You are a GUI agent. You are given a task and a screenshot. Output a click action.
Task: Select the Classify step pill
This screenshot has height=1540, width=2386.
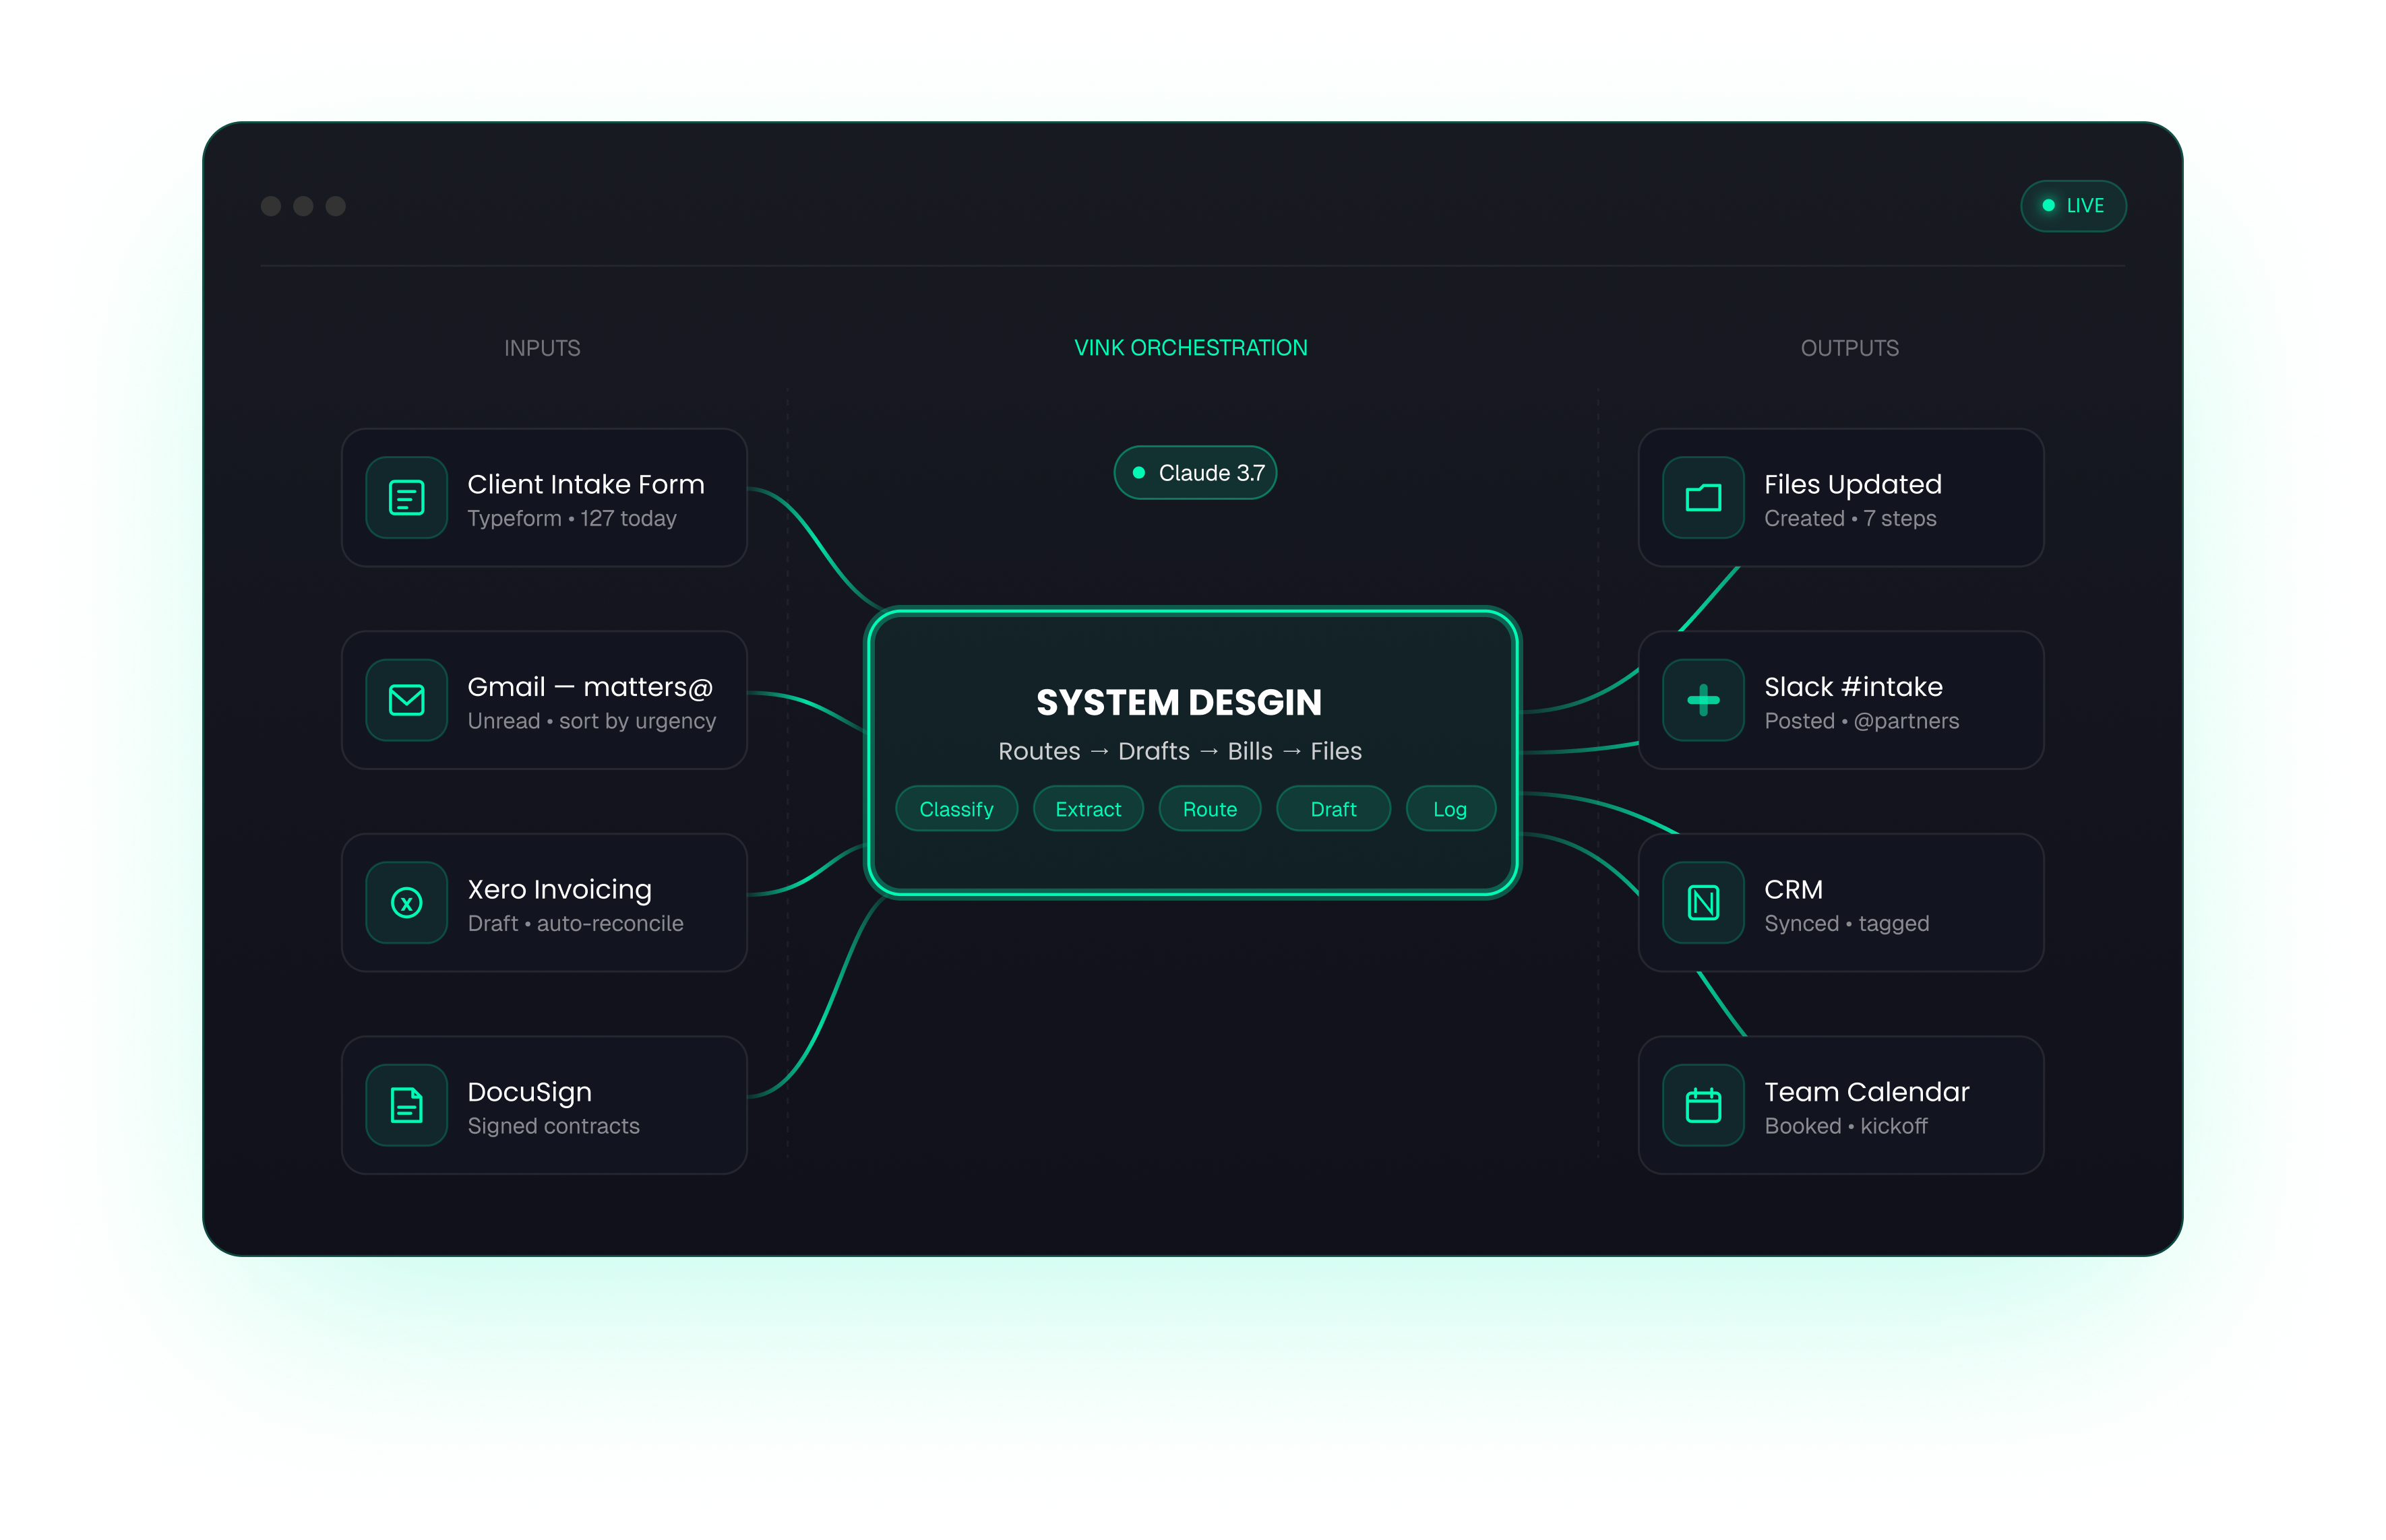[956, 809]
